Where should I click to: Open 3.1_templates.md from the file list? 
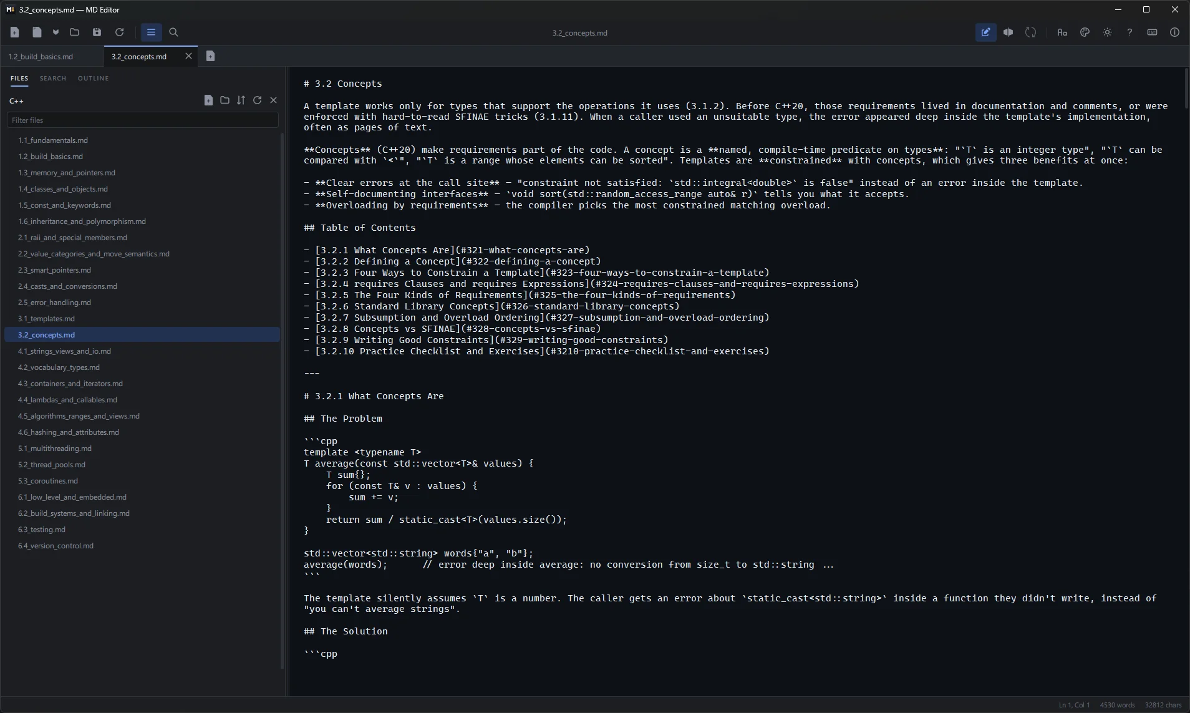142,319
